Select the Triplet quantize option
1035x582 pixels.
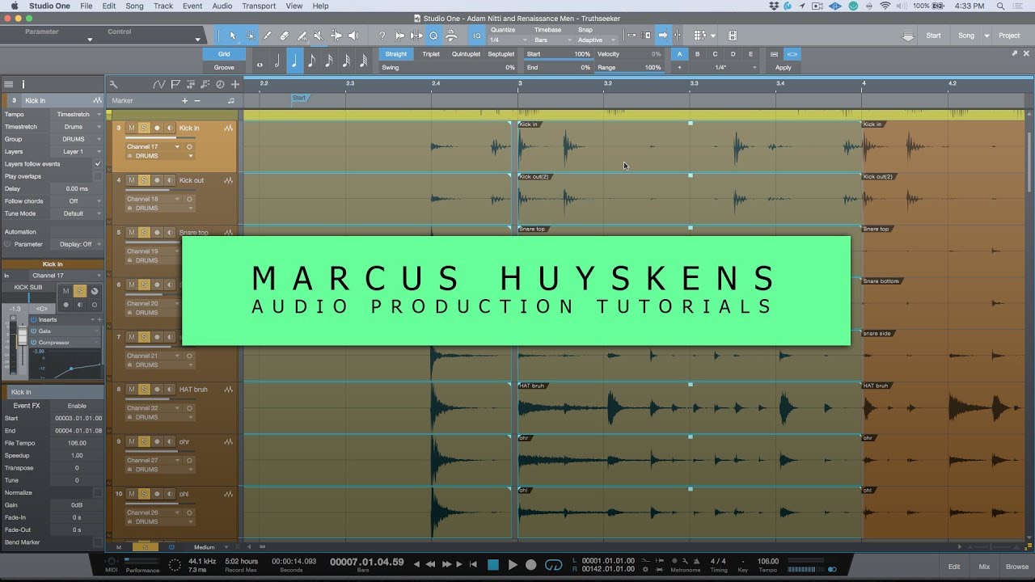tap(431, 54)
